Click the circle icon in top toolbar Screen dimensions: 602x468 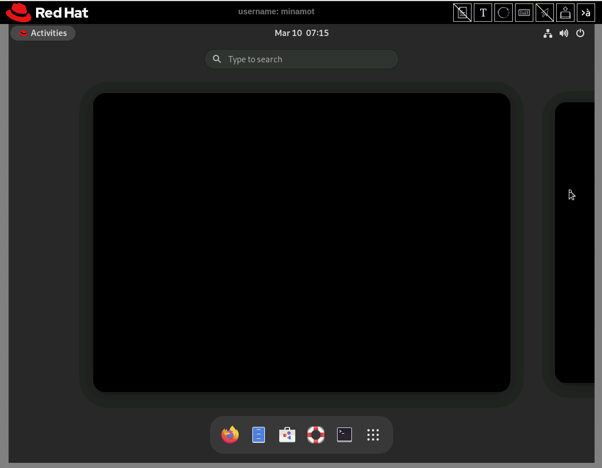[x=504, y=13]
